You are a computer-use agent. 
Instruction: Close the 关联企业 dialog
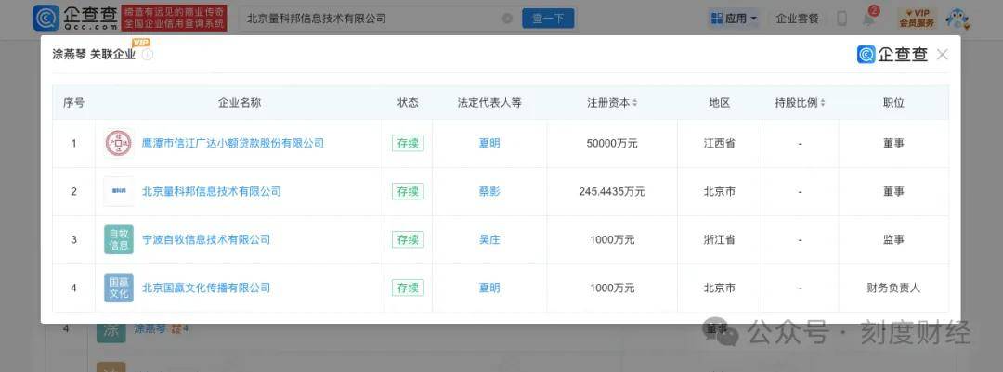tap(943, 55)
